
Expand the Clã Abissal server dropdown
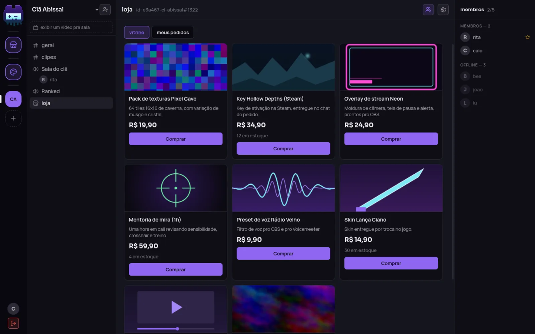(x=97, y=9)
